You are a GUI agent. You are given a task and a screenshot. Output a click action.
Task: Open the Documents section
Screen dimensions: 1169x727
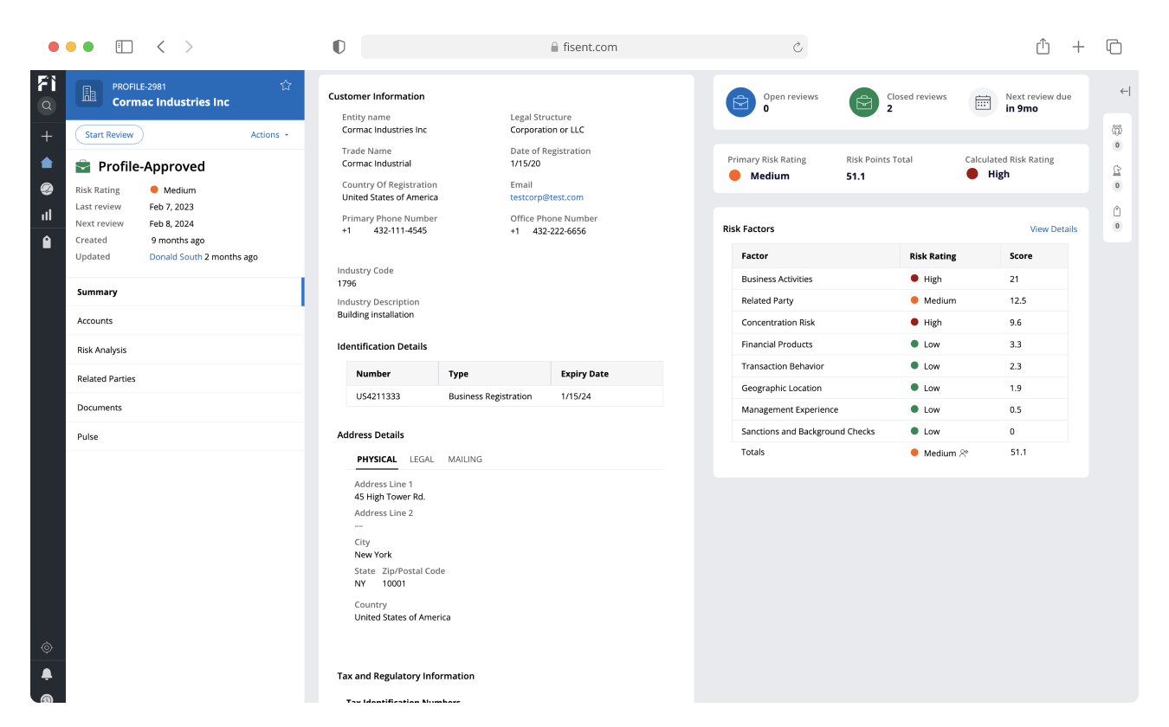point(185,408)
